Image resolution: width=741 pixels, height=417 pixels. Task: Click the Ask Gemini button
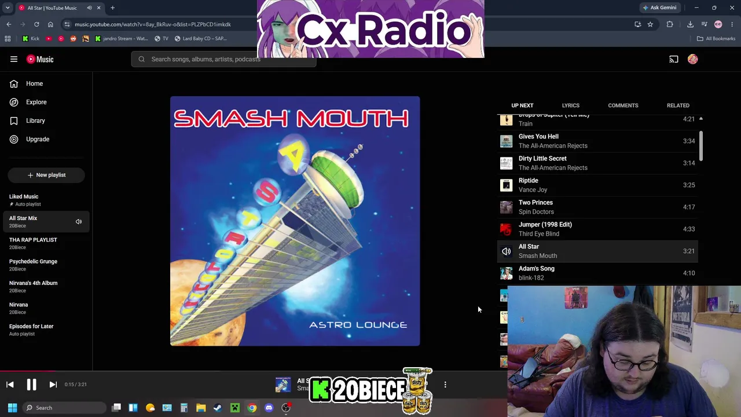click(x=659, y=8)
